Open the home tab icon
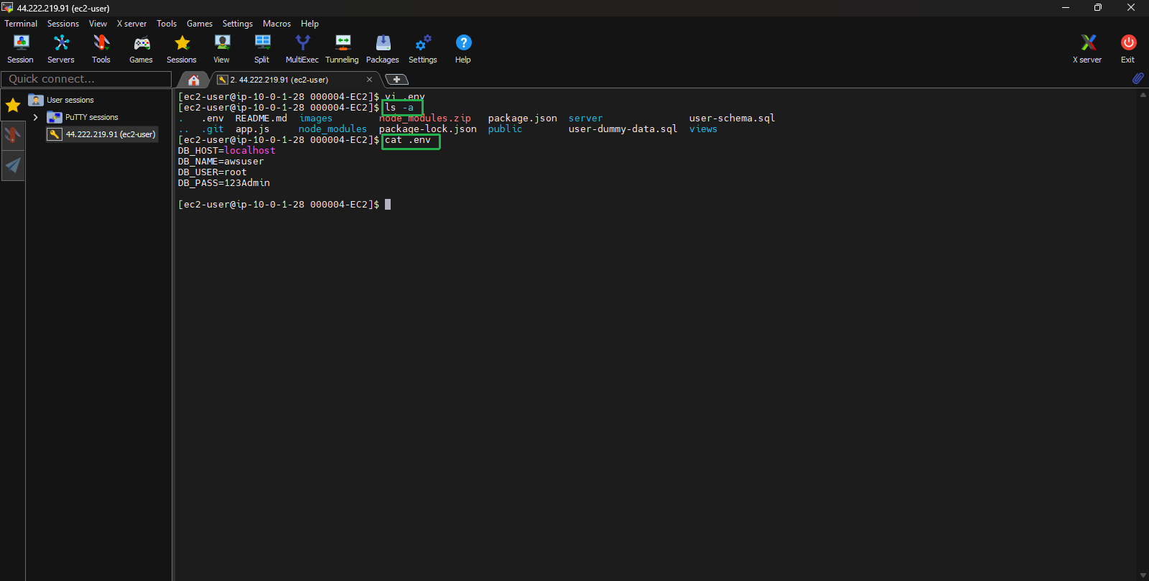The image size is (1149, 581). pos(193,80)
